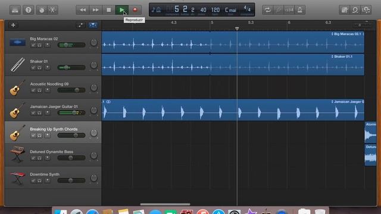The width and height of the screenshot is (381, 214).
Task: Select the Shaker 01 drumsticks track icon
Action: (x=17, y=65)
